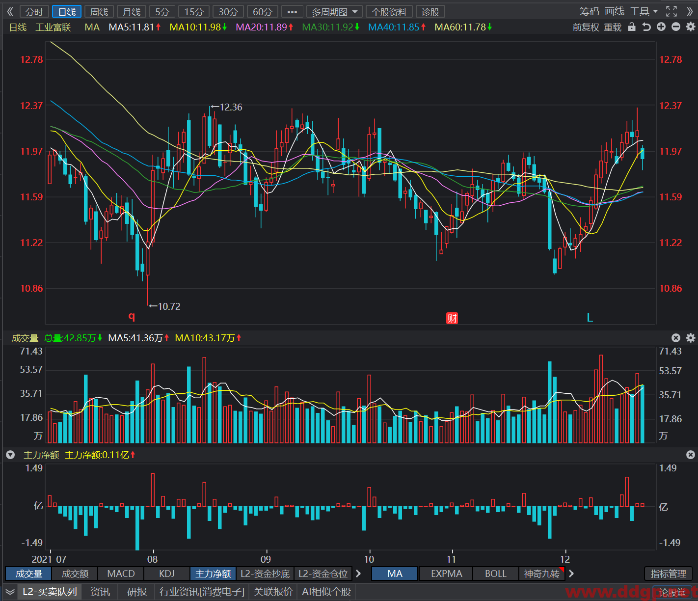This screenshot has width=698, height=601.
Task: Close the 主力净额 indicator panel
Action: [691, 455]
